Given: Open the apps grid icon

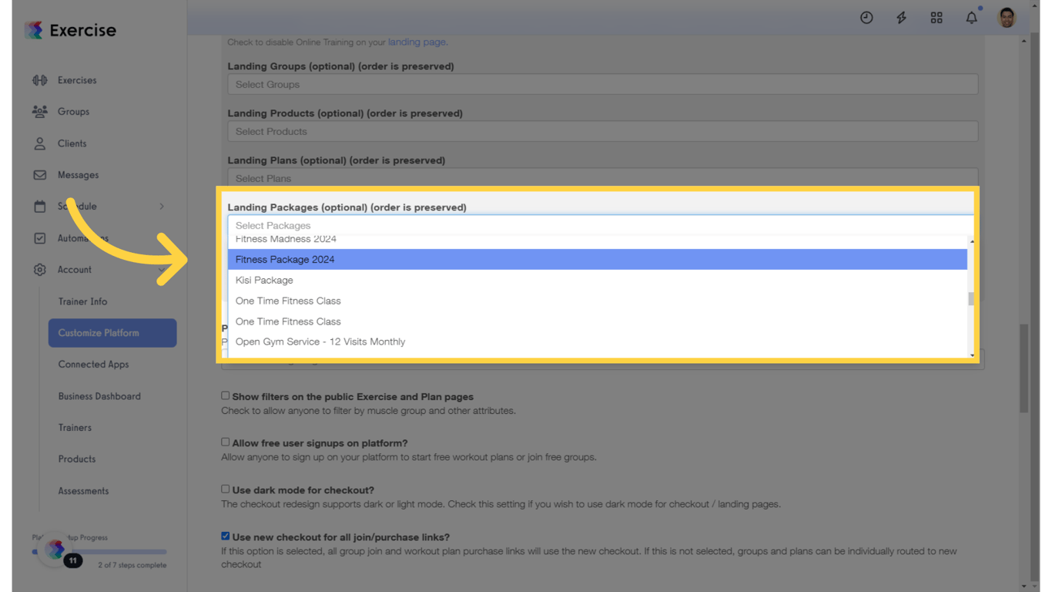Looking at the screenshot, I should pyautogui.click(x=936, y=18).
